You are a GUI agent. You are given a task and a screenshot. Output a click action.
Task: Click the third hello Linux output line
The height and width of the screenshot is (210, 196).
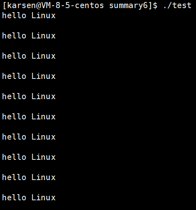click(29, 56)
